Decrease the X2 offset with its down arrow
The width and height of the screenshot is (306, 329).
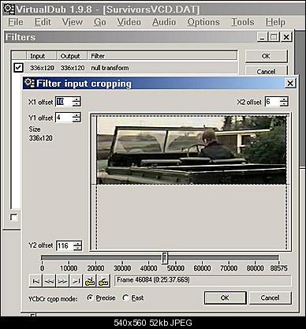pos(284,104)
